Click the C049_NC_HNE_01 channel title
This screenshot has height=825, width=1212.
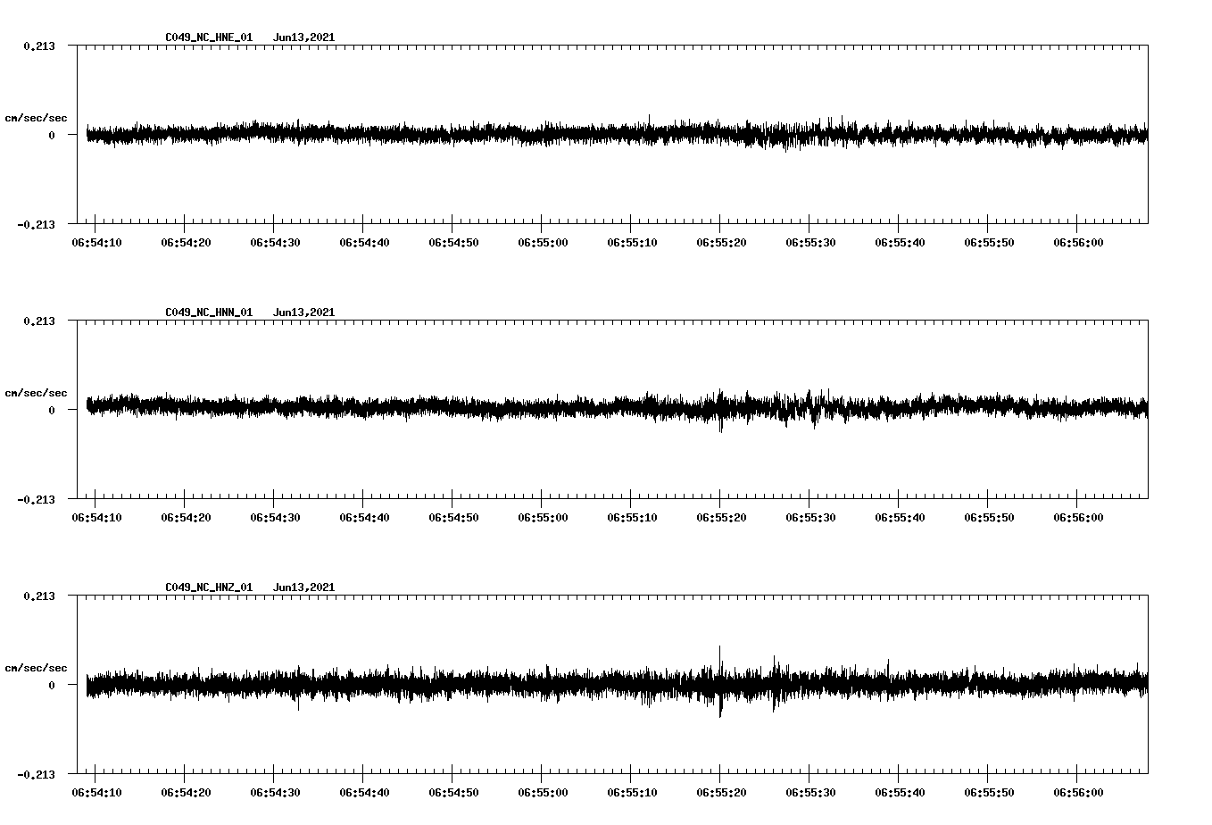[209, 37]
